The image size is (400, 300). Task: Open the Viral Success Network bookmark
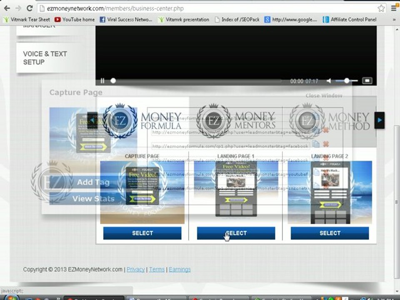click(x=126, y=20)
